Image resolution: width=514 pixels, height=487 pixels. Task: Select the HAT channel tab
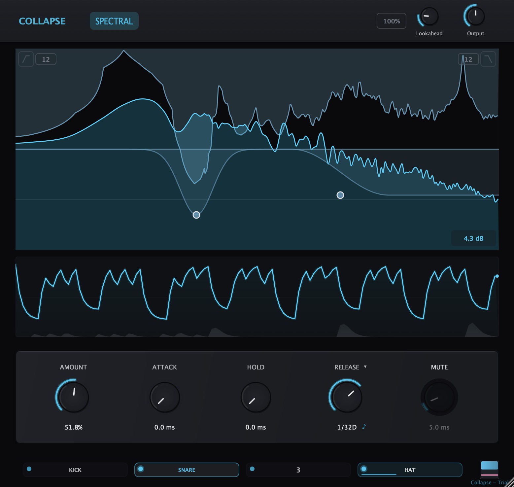click(x=409, y=470)
